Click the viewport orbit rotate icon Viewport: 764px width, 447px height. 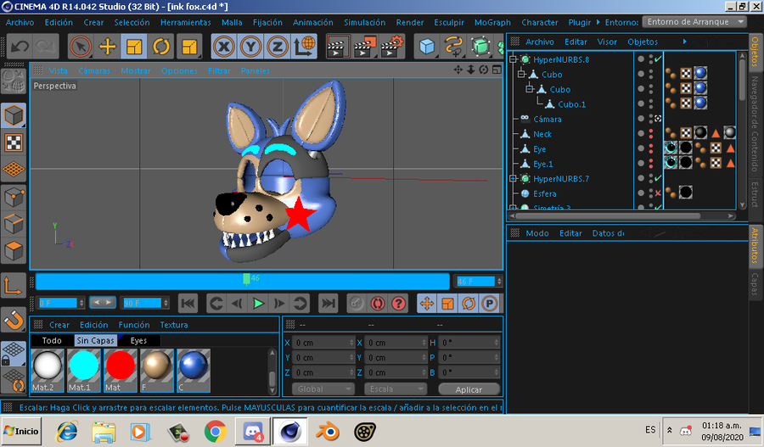[x=483, y=70]
